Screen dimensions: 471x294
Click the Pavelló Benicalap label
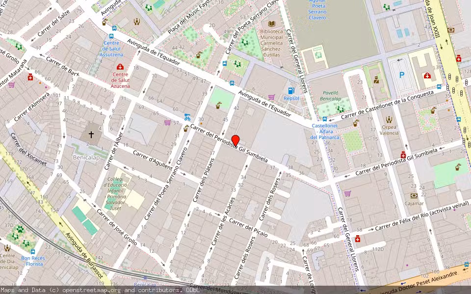[330, 96]
